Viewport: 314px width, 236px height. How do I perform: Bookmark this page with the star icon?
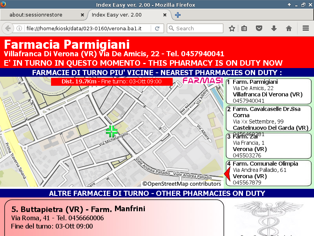[x=232, y=28]
